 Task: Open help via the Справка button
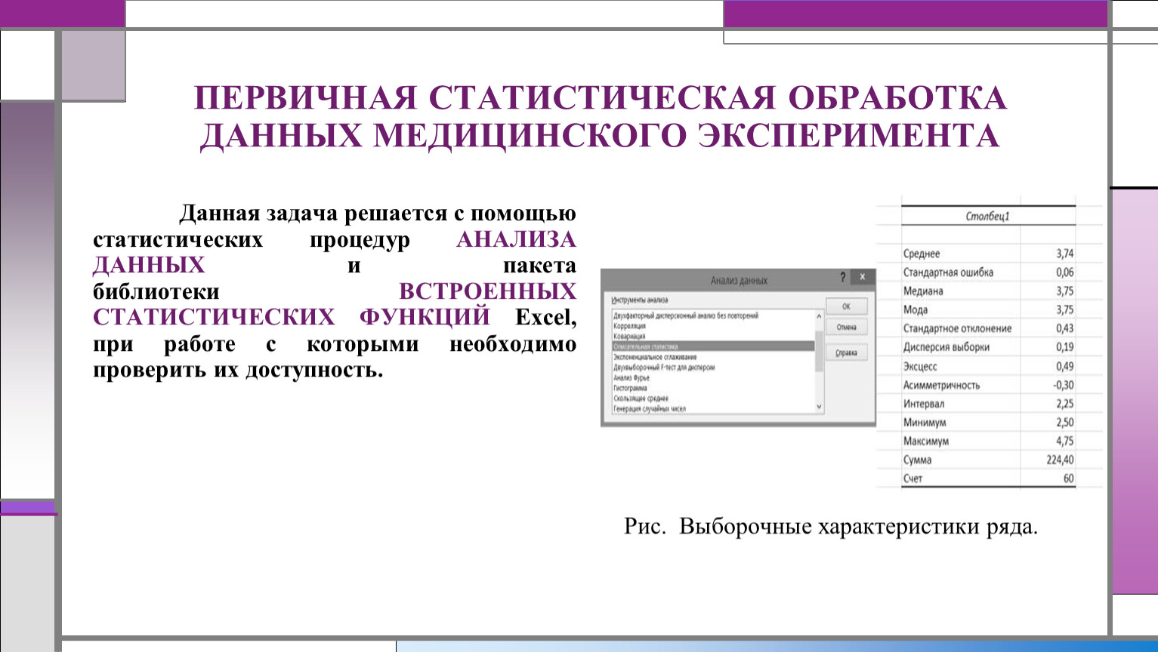pyautogui.click(x=846, y=352)
